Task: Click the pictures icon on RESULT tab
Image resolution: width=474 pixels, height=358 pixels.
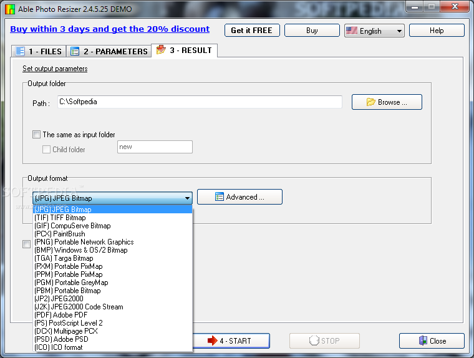Action: click(161, 50)
